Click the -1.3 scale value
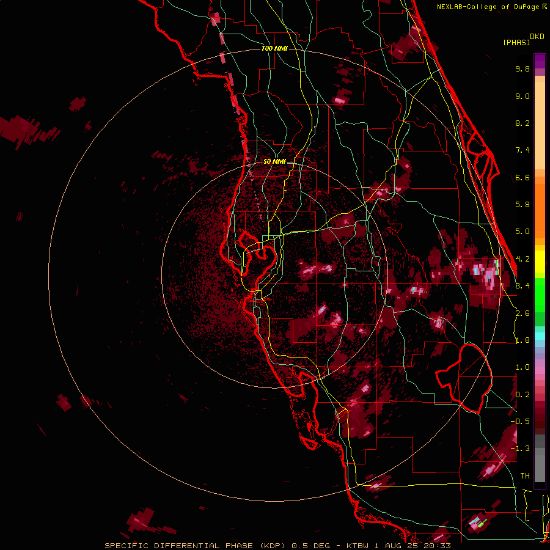 tap(520, 449)
